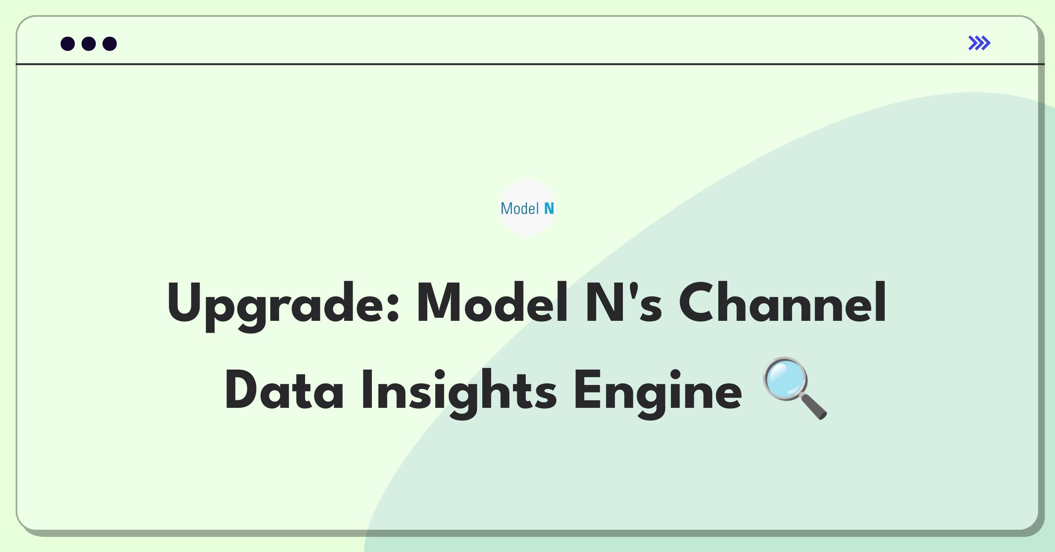The image size is (1055, 552).
Task: Click Model N's text in the headline
Action: pos(539,302)
